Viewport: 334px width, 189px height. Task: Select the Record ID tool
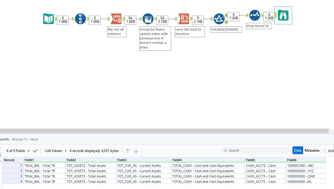coord(80,18)
